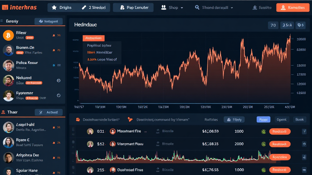
Task: Click the orange Kamedtes button
Action: 292,8
